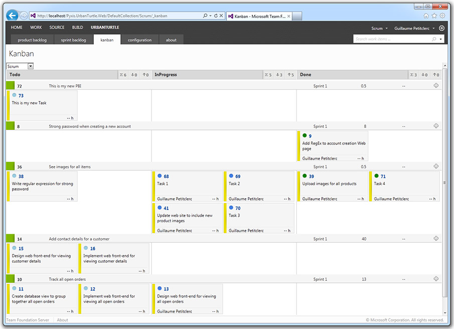Click the add-item plus icon on 'This is my new PBI' row
Screen dimensions: 454x329
pyautogui.click(x=436, y=86)
